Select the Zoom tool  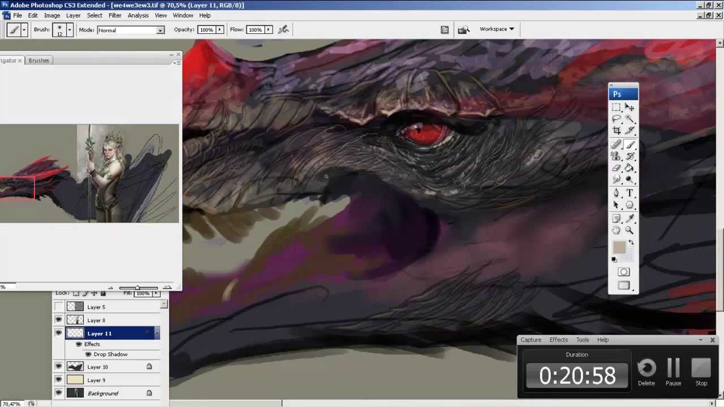click(x=630, y=230)
